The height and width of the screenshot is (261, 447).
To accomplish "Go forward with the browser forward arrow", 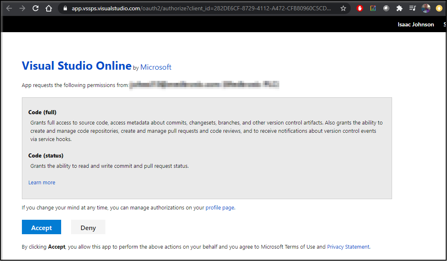I will [22, 8].
